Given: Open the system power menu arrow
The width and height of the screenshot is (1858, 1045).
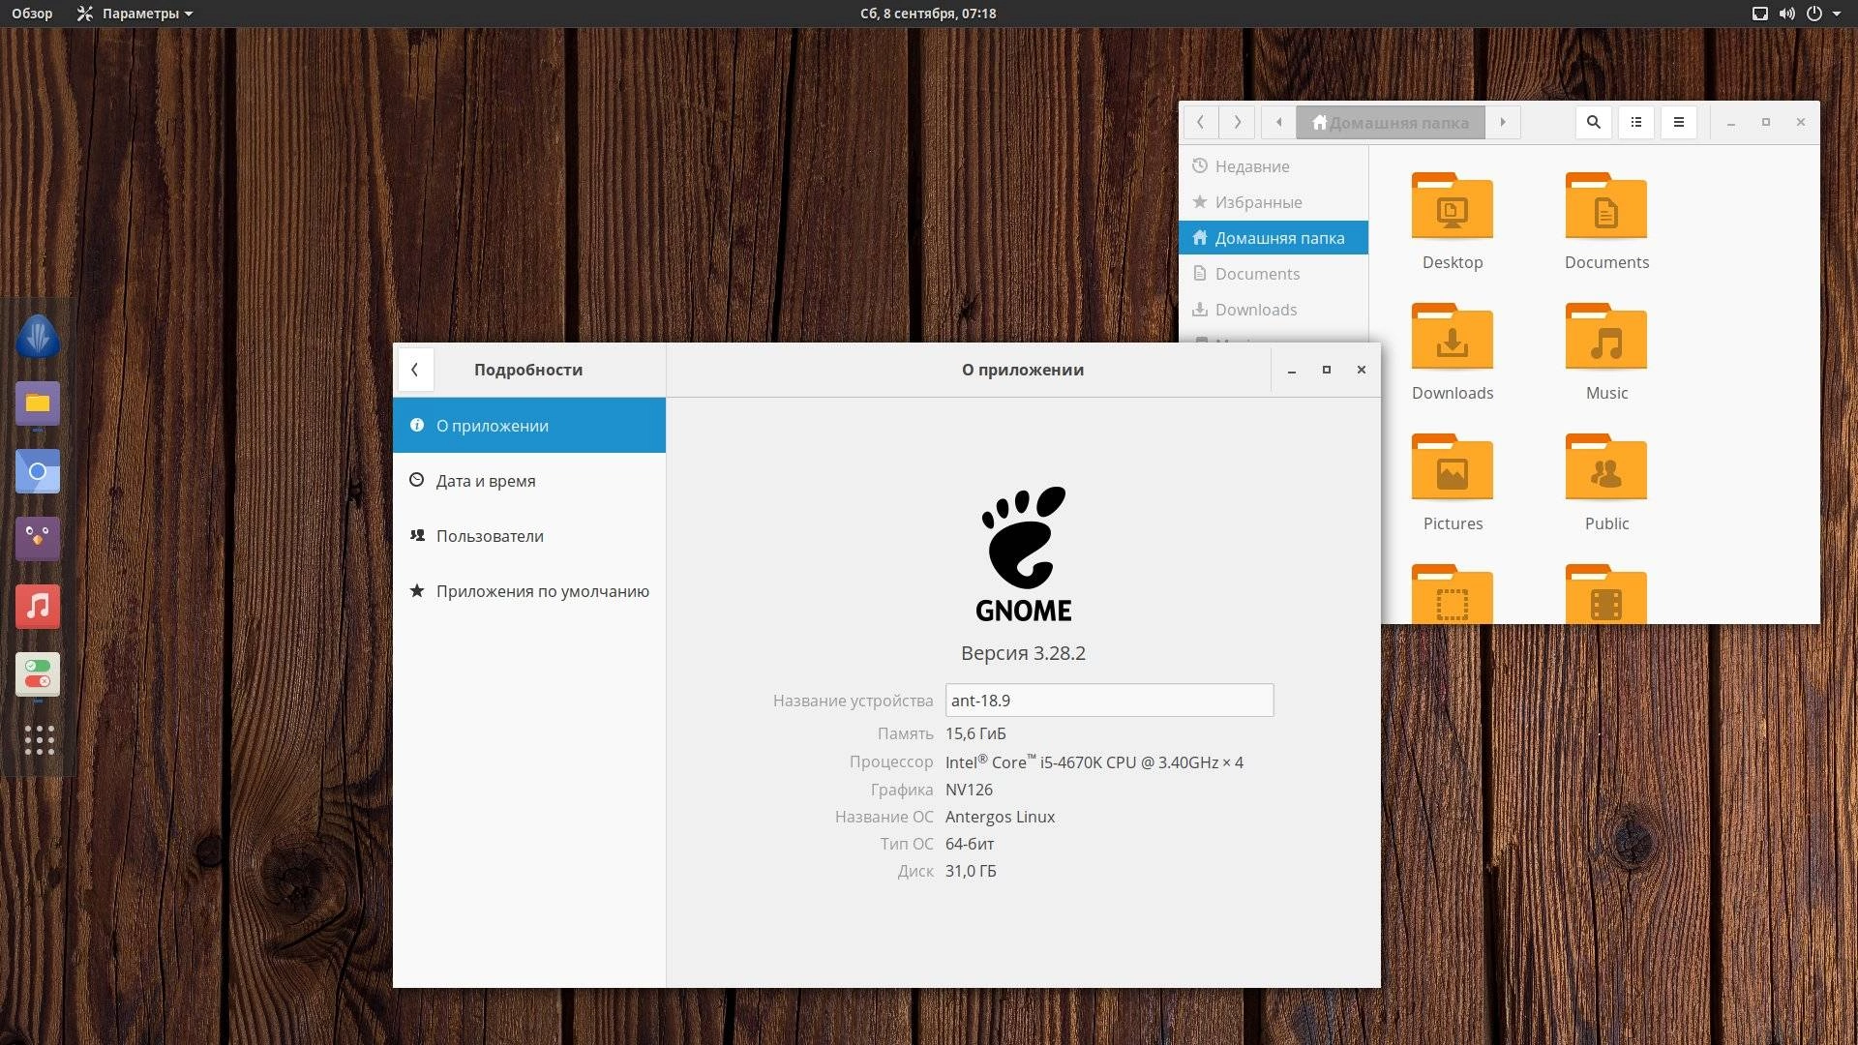Looking at the screenshot, I should tap(1837, 14).
